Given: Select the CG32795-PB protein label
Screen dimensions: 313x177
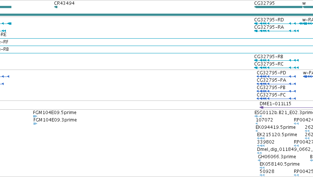Looking at the screenshot, I should click(271, 88).
